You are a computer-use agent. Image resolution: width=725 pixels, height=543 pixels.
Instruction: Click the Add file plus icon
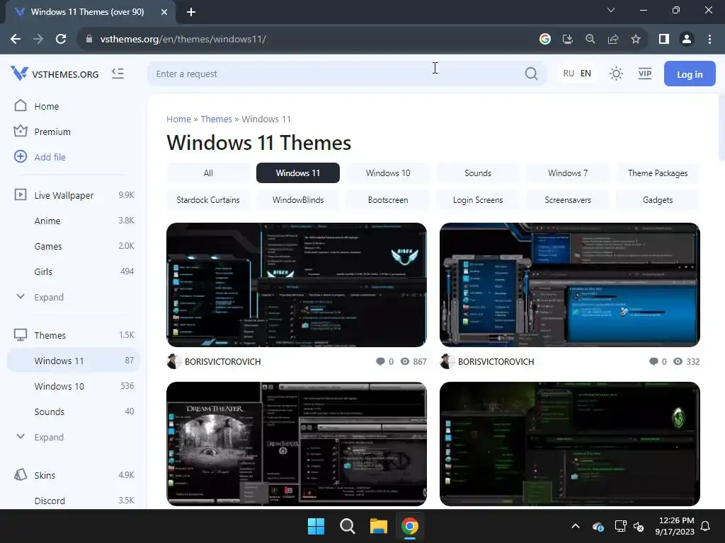coord(21,156)
